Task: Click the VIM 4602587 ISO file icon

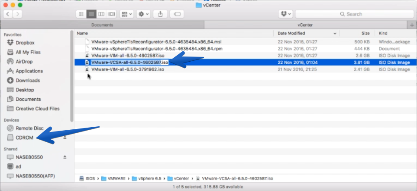Action: point(87,56)
